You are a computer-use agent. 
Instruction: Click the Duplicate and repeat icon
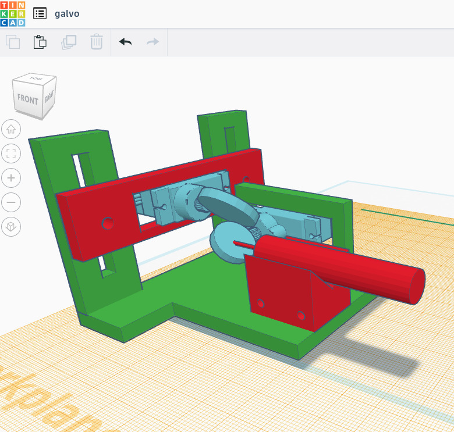tap(69, 42)
